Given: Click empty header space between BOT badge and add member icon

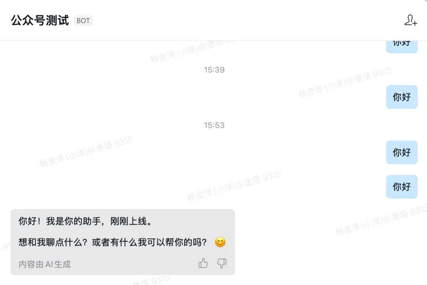Looking at the screenshot, I should tap(248, 21).
